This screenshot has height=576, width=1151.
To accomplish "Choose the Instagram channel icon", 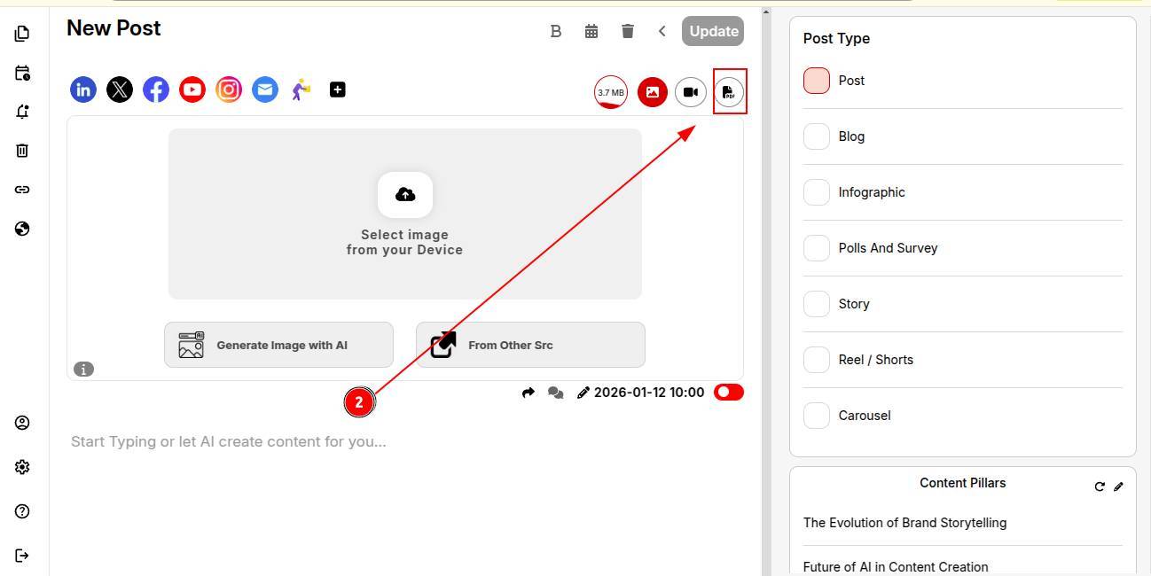I will pyautogui.click(x=229, y=90).
